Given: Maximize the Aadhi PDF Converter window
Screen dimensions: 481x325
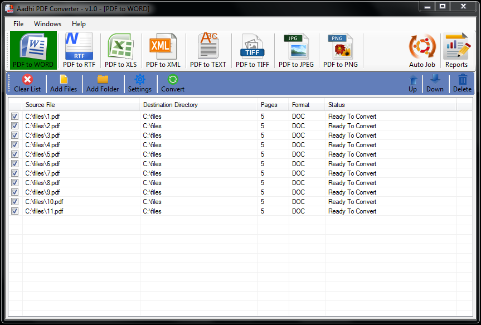Looking at the screenshot, I should tap(443, 6).
